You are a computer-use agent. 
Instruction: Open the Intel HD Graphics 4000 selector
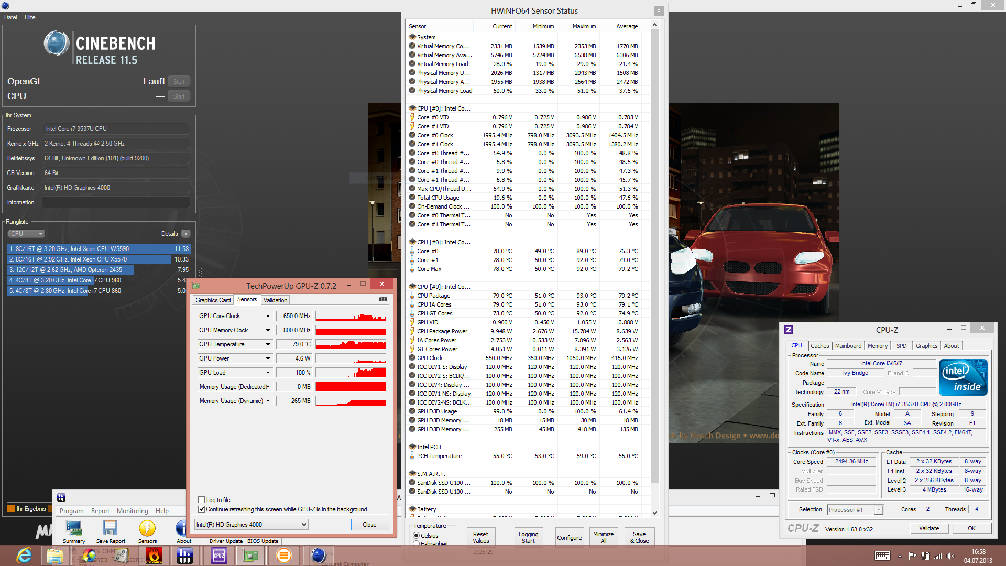251,525
